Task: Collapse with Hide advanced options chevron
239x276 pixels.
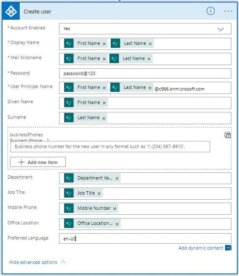Action: tap(63, 262)
